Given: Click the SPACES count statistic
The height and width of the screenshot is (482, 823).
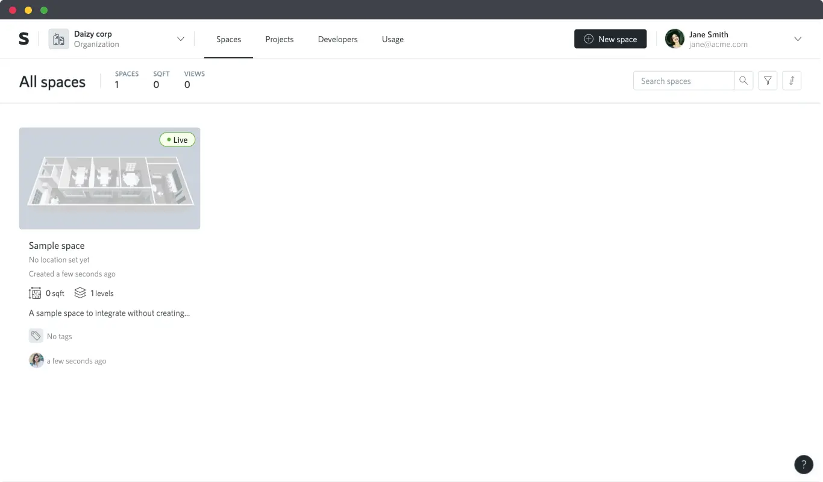Looking at the screenshot, I should click(127, 80).
